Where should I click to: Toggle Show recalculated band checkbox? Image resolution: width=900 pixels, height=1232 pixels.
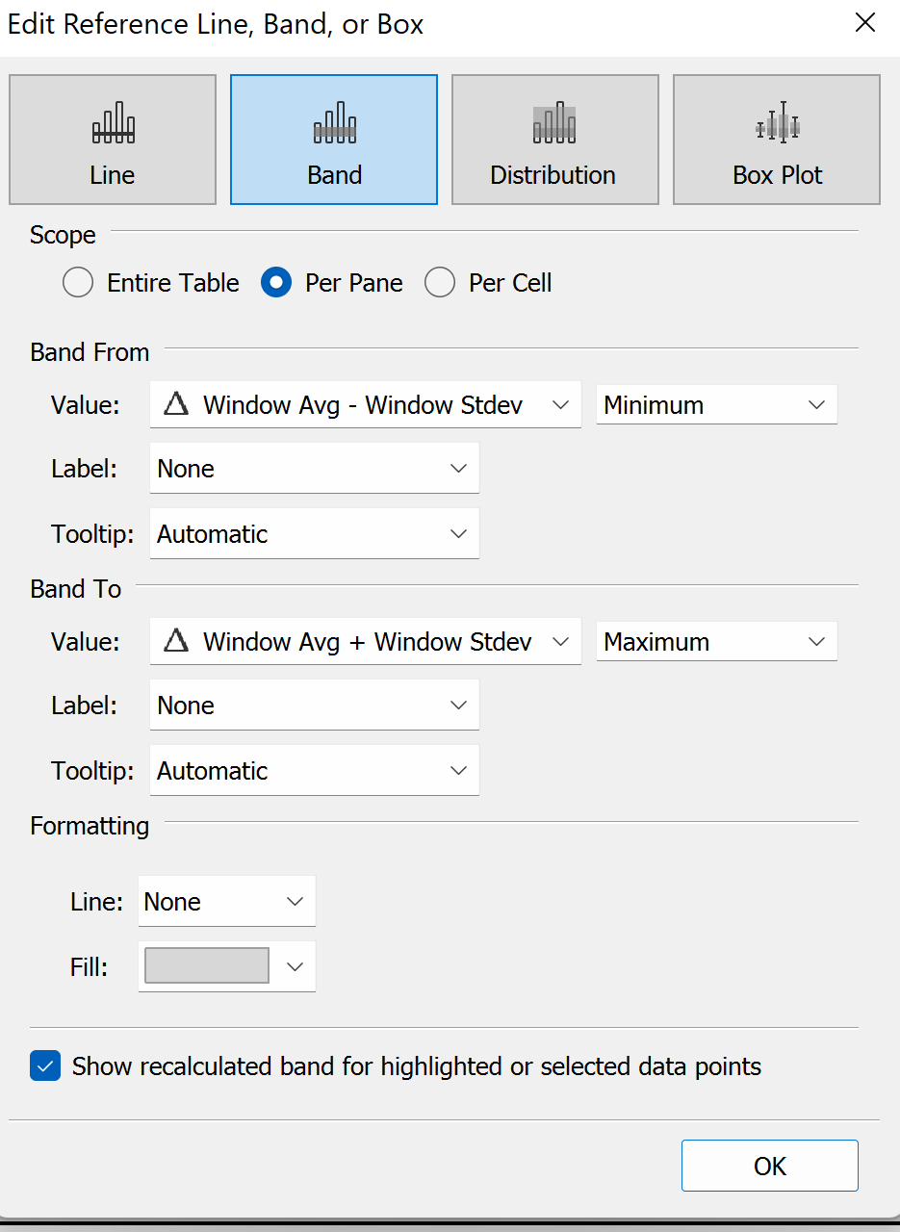(x=45, y=1066)
